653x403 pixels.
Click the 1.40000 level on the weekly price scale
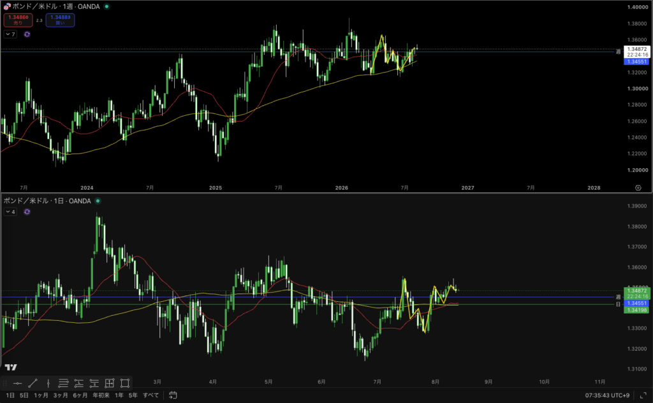tap(637, 7)
